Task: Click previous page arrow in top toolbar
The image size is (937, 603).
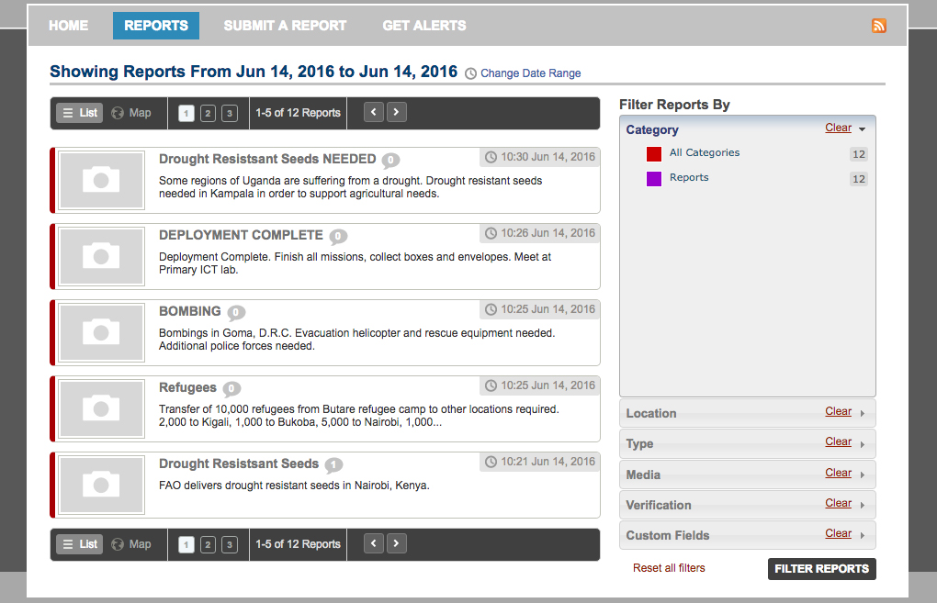Action: (374, 113)
